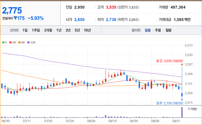Image resolution: width=202 pixels, height=125 pixels.
Task: Click the 선차트 label
Action: pyautogui.click(x=14, y=30)
